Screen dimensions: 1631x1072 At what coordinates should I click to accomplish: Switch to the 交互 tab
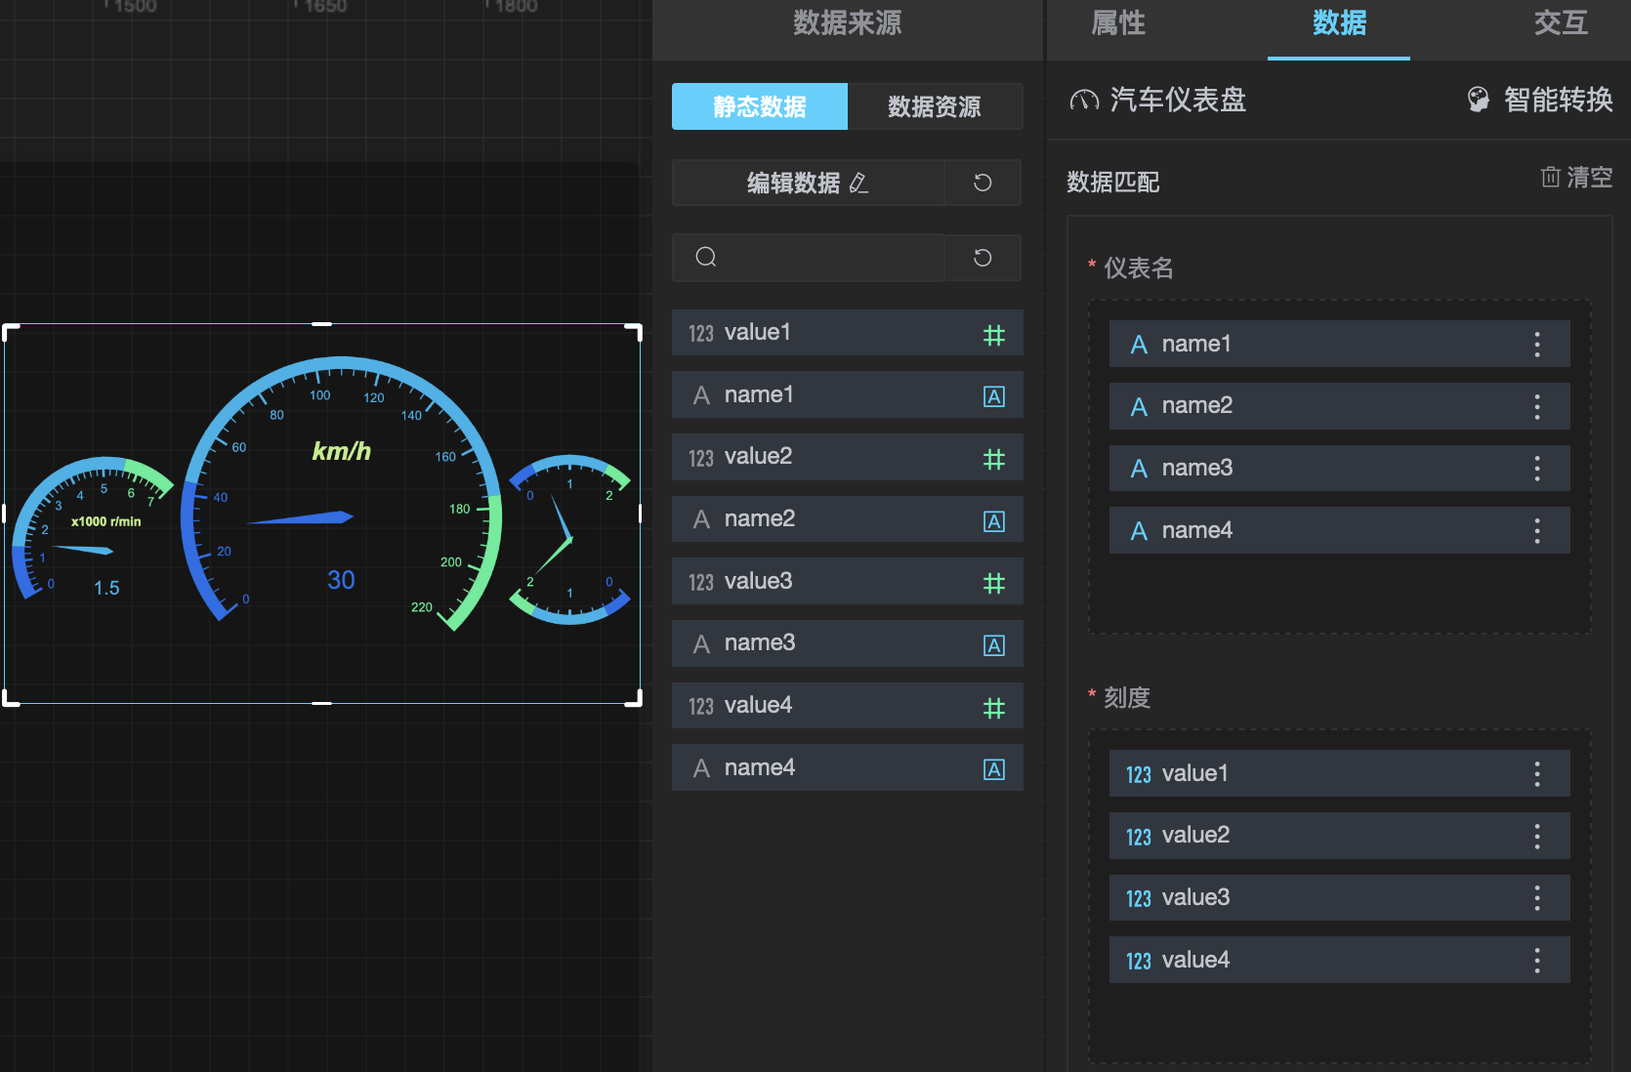[x=1561, y=23]
